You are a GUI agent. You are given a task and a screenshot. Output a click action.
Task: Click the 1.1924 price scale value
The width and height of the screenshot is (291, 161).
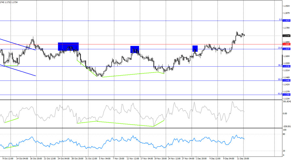[286, 6]
